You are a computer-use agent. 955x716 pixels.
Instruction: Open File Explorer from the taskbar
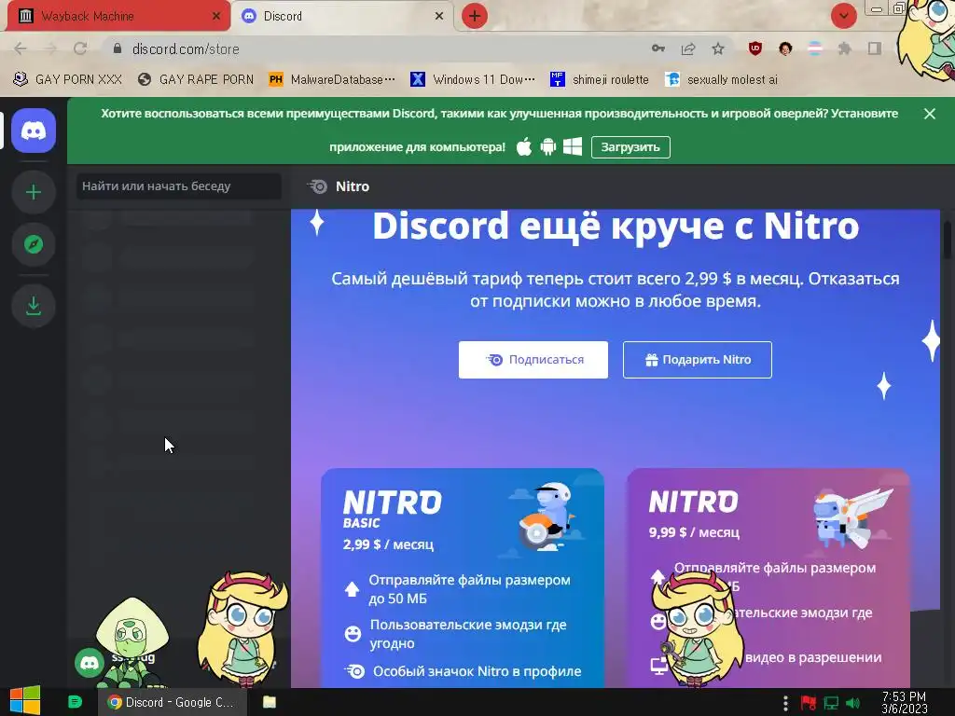[x=270, y=702]
